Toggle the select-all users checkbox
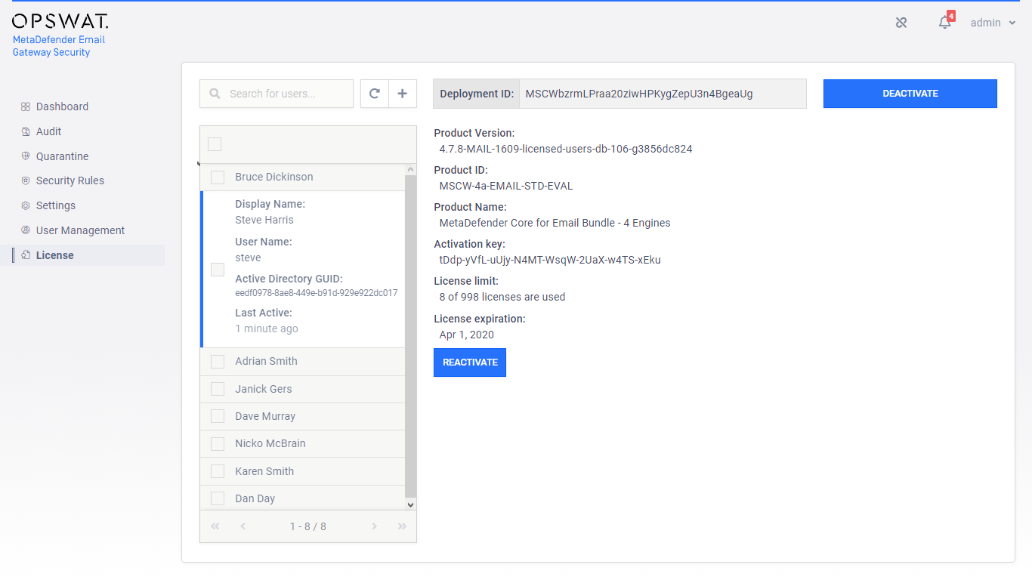 [215, 144]
